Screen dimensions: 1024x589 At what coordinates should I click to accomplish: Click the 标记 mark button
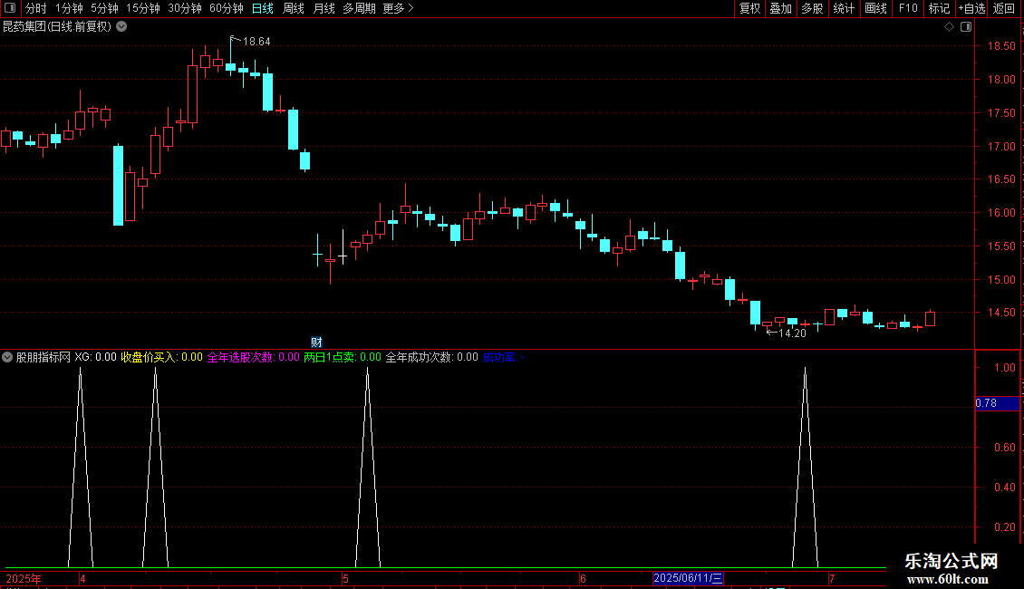[939, 8]
